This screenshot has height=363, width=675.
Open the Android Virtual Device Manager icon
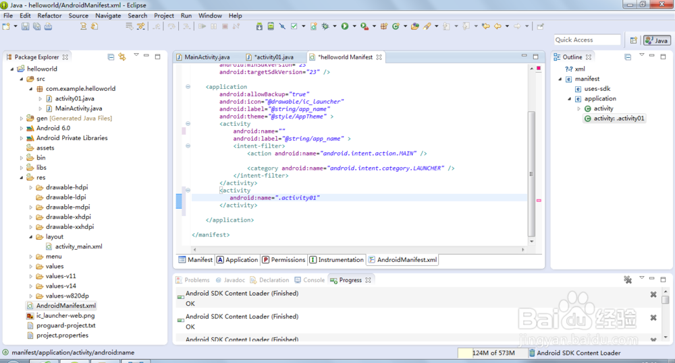pyautogui.click(x=271, y=27)
